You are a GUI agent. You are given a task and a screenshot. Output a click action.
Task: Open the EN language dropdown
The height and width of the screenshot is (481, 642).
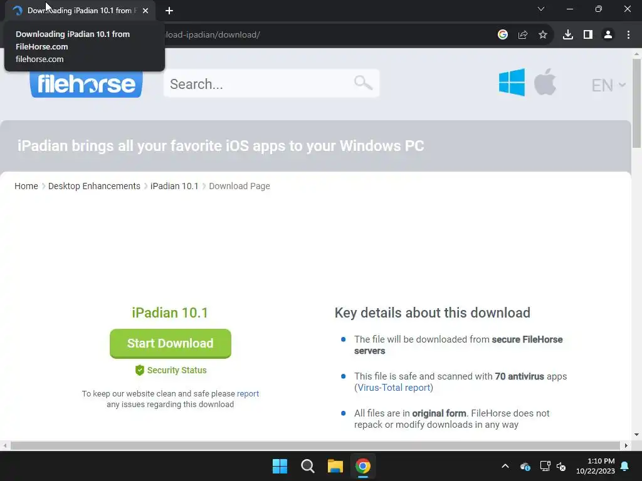pyautogui.click(x=608, y=85)
